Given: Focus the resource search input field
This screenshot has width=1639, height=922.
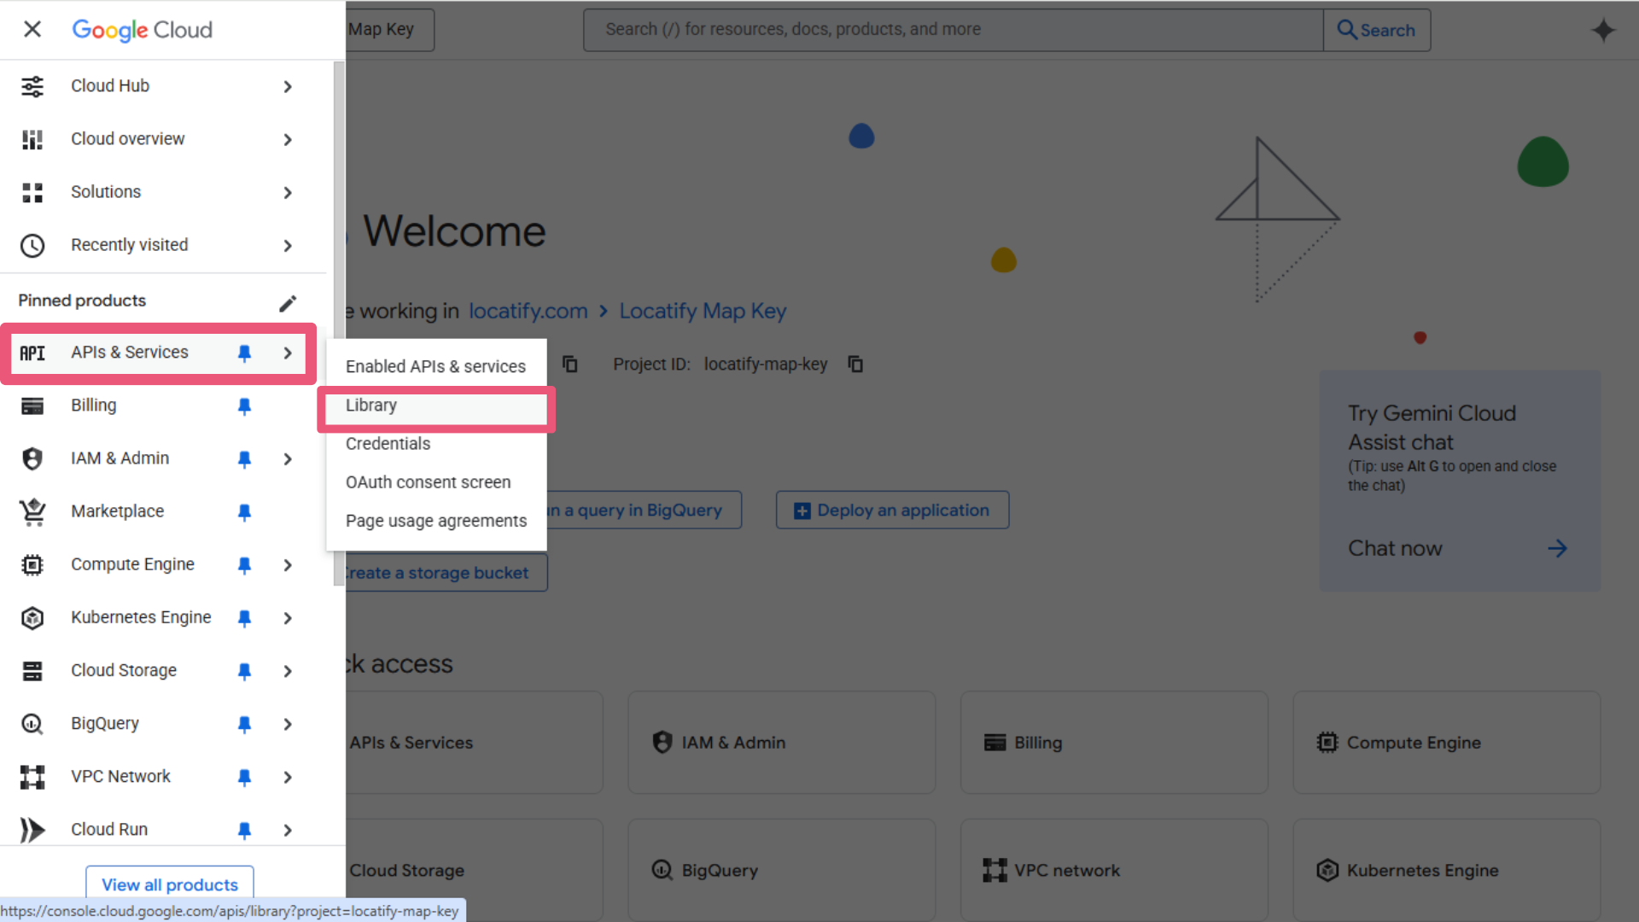Looking at the screenshot, I should [953, 30].
